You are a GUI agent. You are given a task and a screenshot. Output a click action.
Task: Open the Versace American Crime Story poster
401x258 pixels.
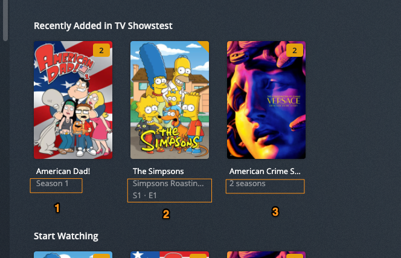266,100
